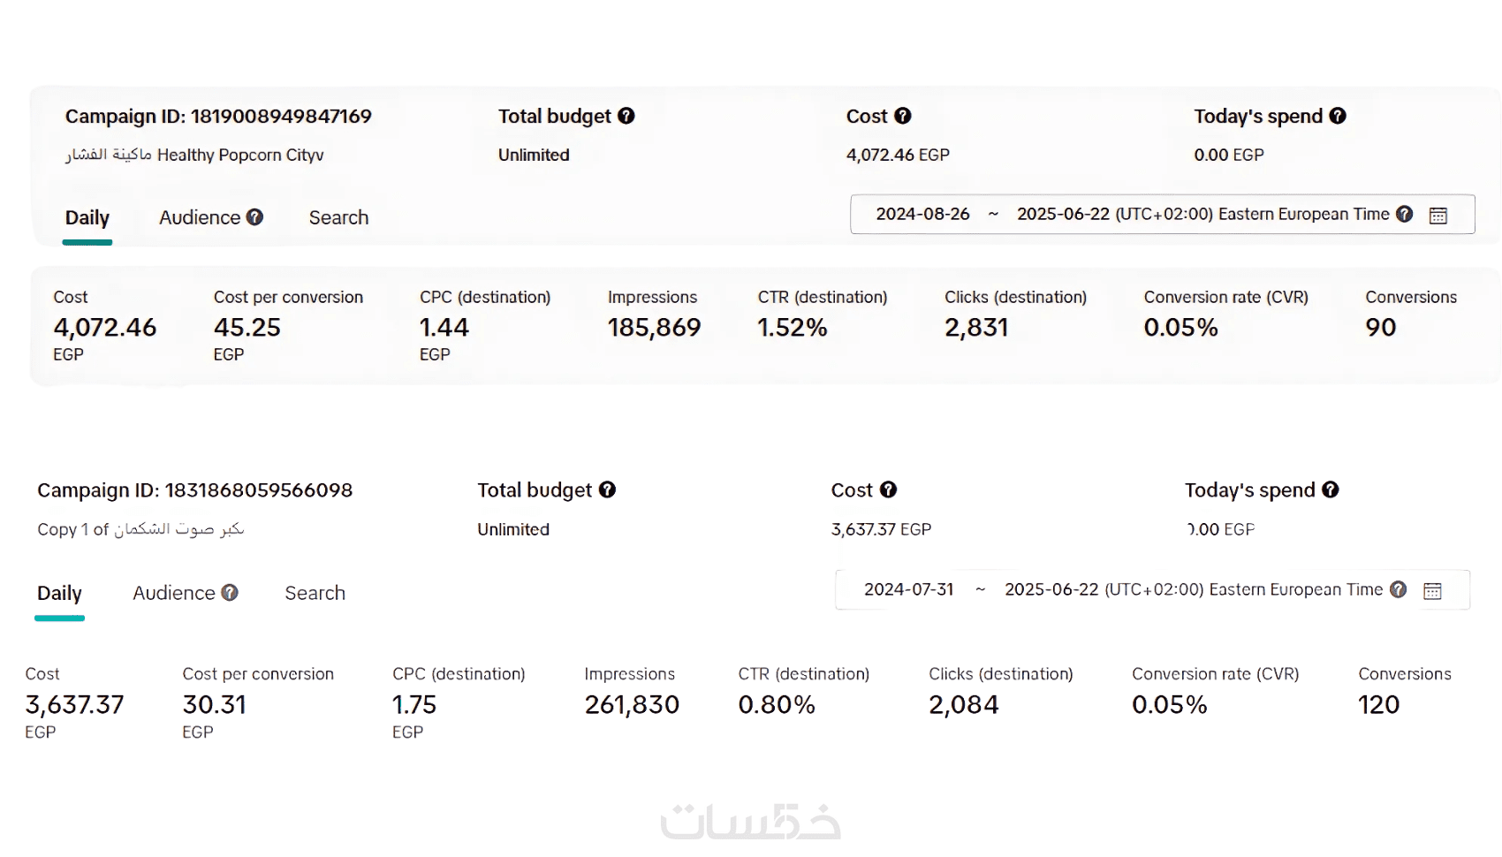Open Search tab in first campaign

click(x=338, y=218)
